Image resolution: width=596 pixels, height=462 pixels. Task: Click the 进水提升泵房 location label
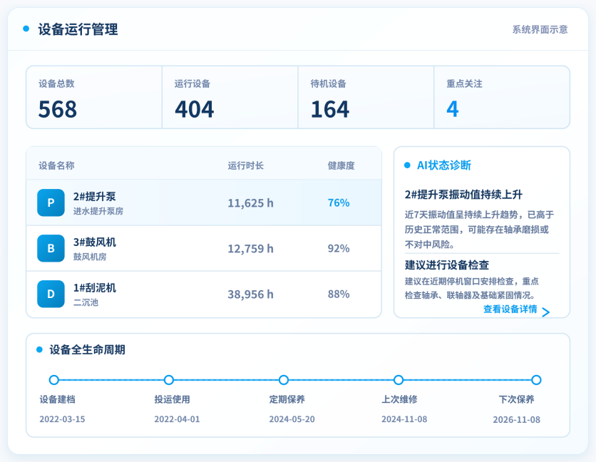point(98,211)
